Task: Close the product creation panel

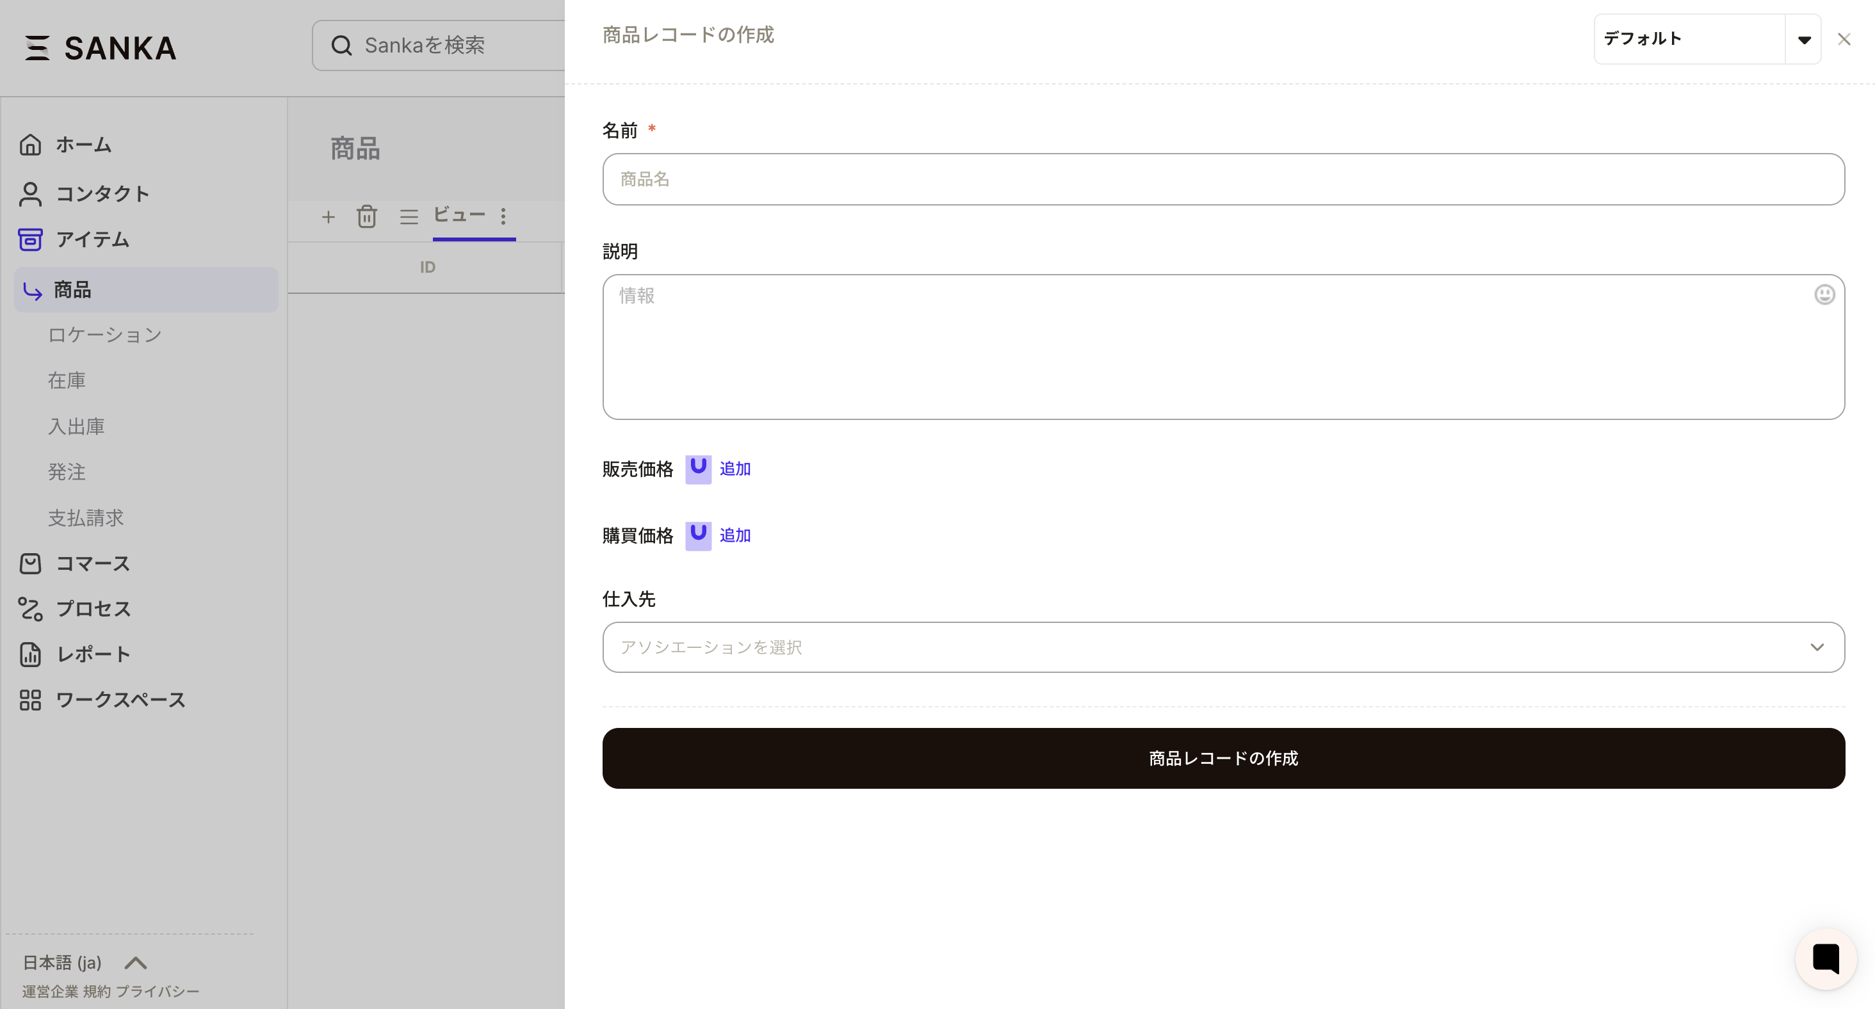Action: click(x=1844, y=39)
